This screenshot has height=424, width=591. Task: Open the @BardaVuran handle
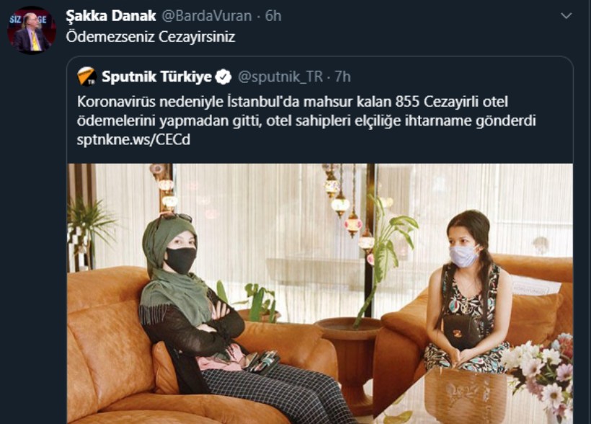[207, 16]
